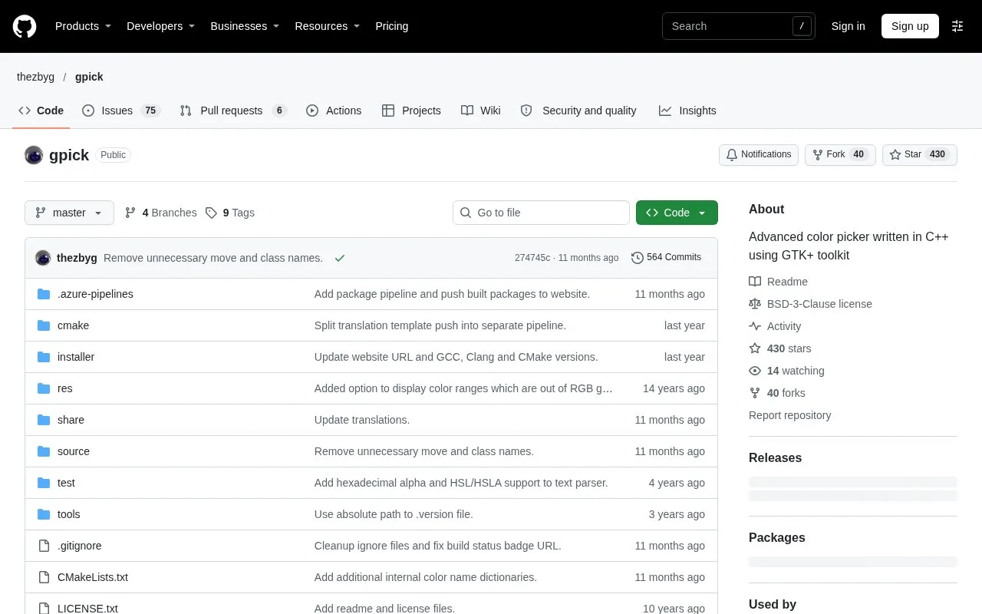Open the green Code dropdown button
This screenshot has width=982, height=614.
pos(677,213)
